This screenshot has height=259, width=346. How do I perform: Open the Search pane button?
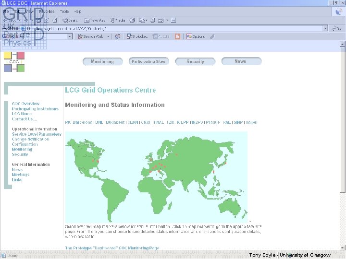pyautogui.click(x=70, y=20)
